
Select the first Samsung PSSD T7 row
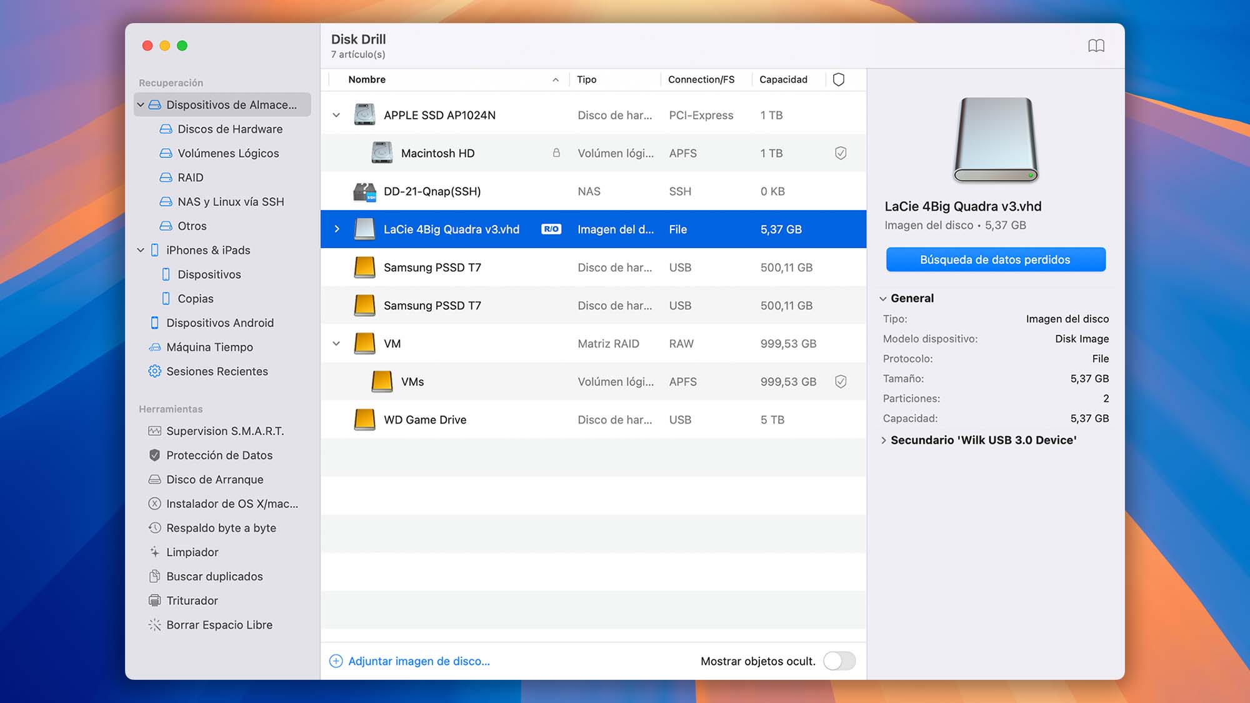[593, 267]
